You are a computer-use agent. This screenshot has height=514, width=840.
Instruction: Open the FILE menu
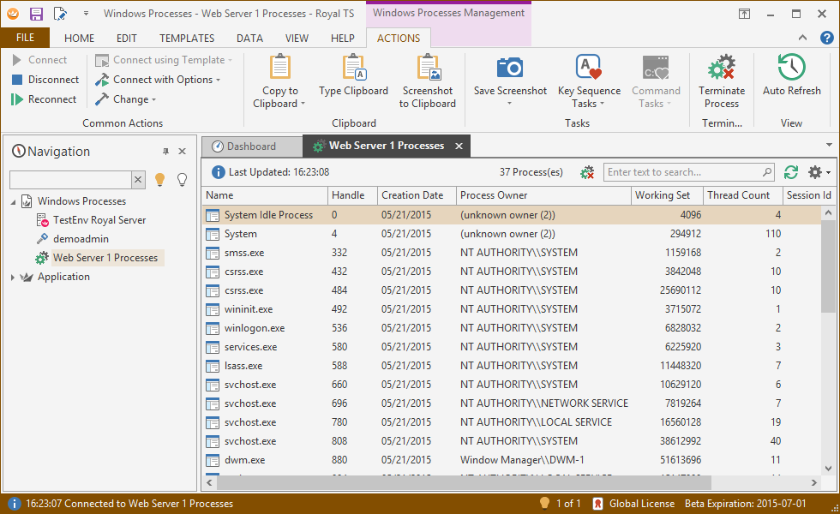[x=25, y=38]
